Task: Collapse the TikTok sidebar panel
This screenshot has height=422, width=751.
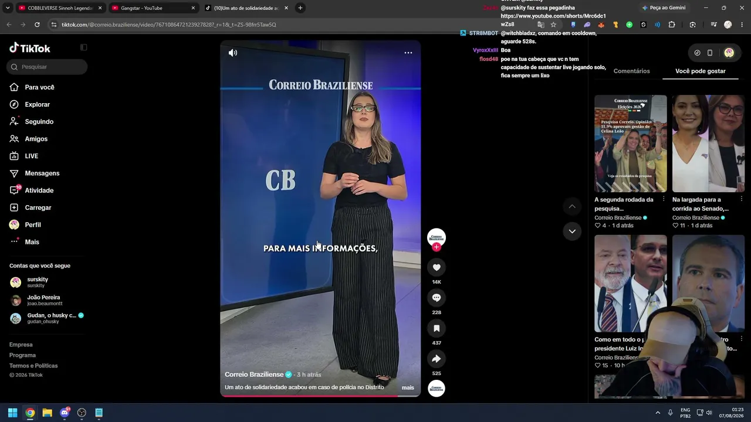Action: (x=83, y=47)
